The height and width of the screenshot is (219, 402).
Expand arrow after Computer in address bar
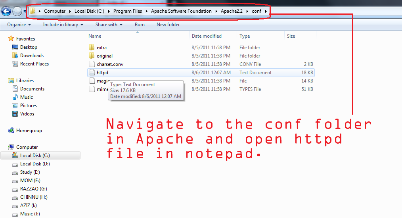tap(70, 11)
